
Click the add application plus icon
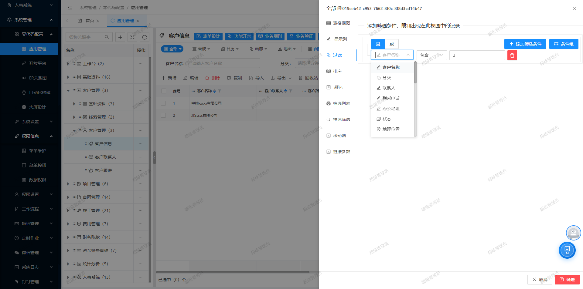(120, 37)
